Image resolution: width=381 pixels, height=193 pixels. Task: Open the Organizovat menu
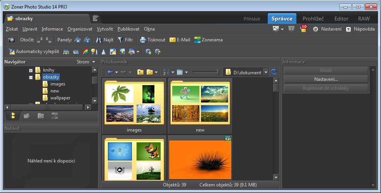(80, 29)
